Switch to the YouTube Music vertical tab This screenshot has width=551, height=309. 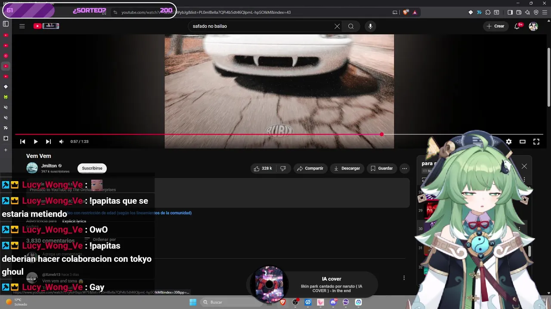click(x=6, y=56)
